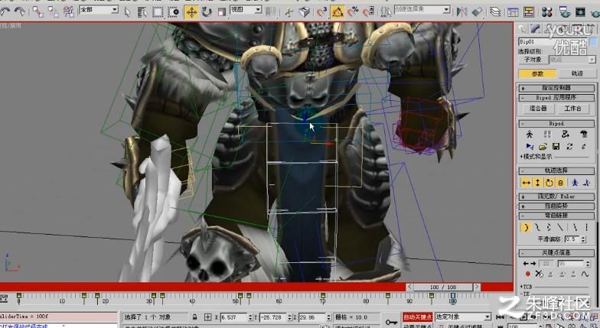Open the named selection sets dropdown
Screen dimensions: 600x328
pos(422,9)
